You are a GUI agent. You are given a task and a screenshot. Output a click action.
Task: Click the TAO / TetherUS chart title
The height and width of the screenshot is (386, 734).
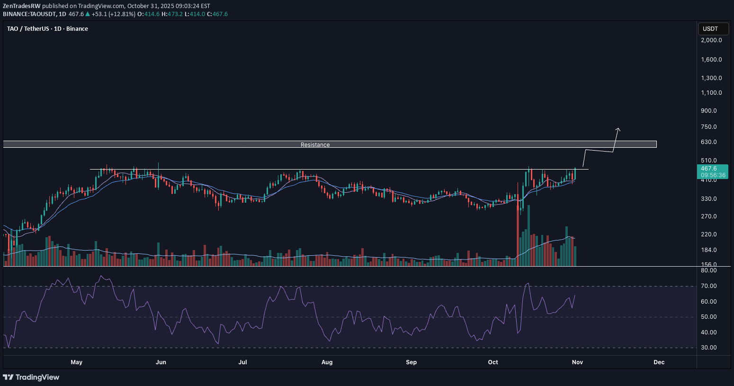coord(47,29)
